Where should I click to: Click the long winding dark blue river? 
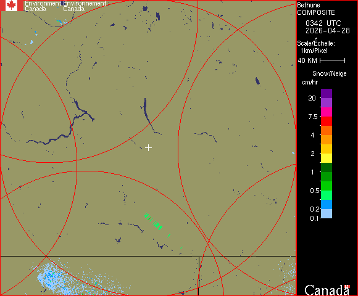60,125
